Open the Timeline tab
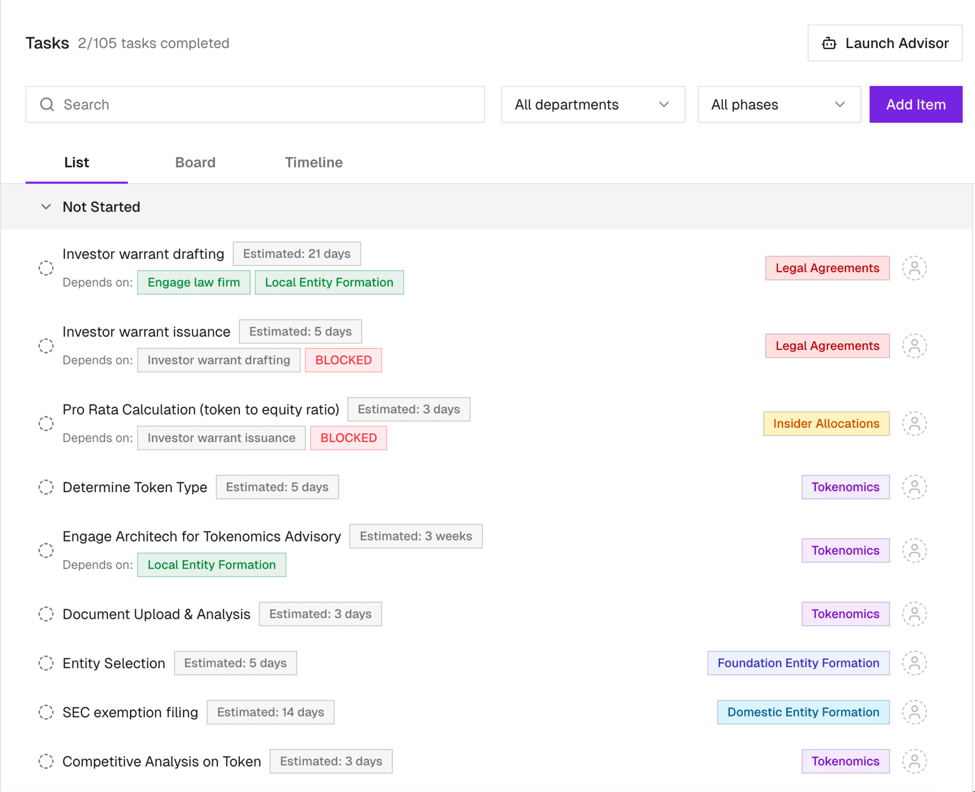Image resolution: width=975 pixels, height=792 pixels. [x=313, y=162]
